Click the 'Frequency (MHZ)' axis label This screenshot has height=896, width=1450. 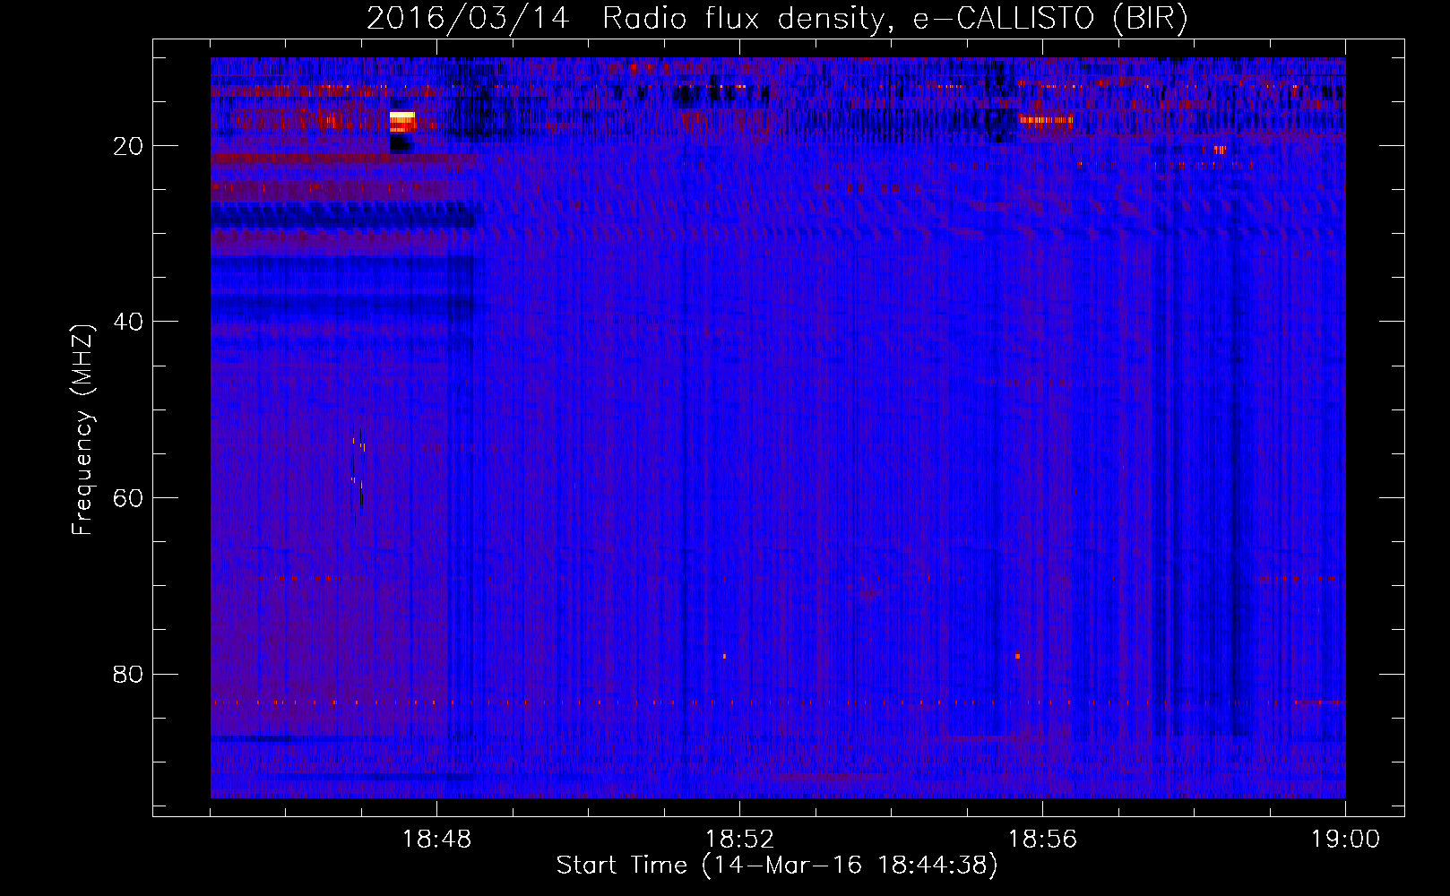point(82,430)
